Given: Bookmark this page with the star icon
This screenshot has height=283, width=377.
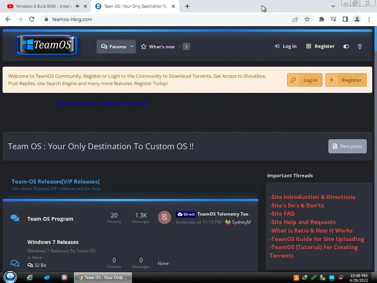Looking at the screenshot, I should click(307, 19).
